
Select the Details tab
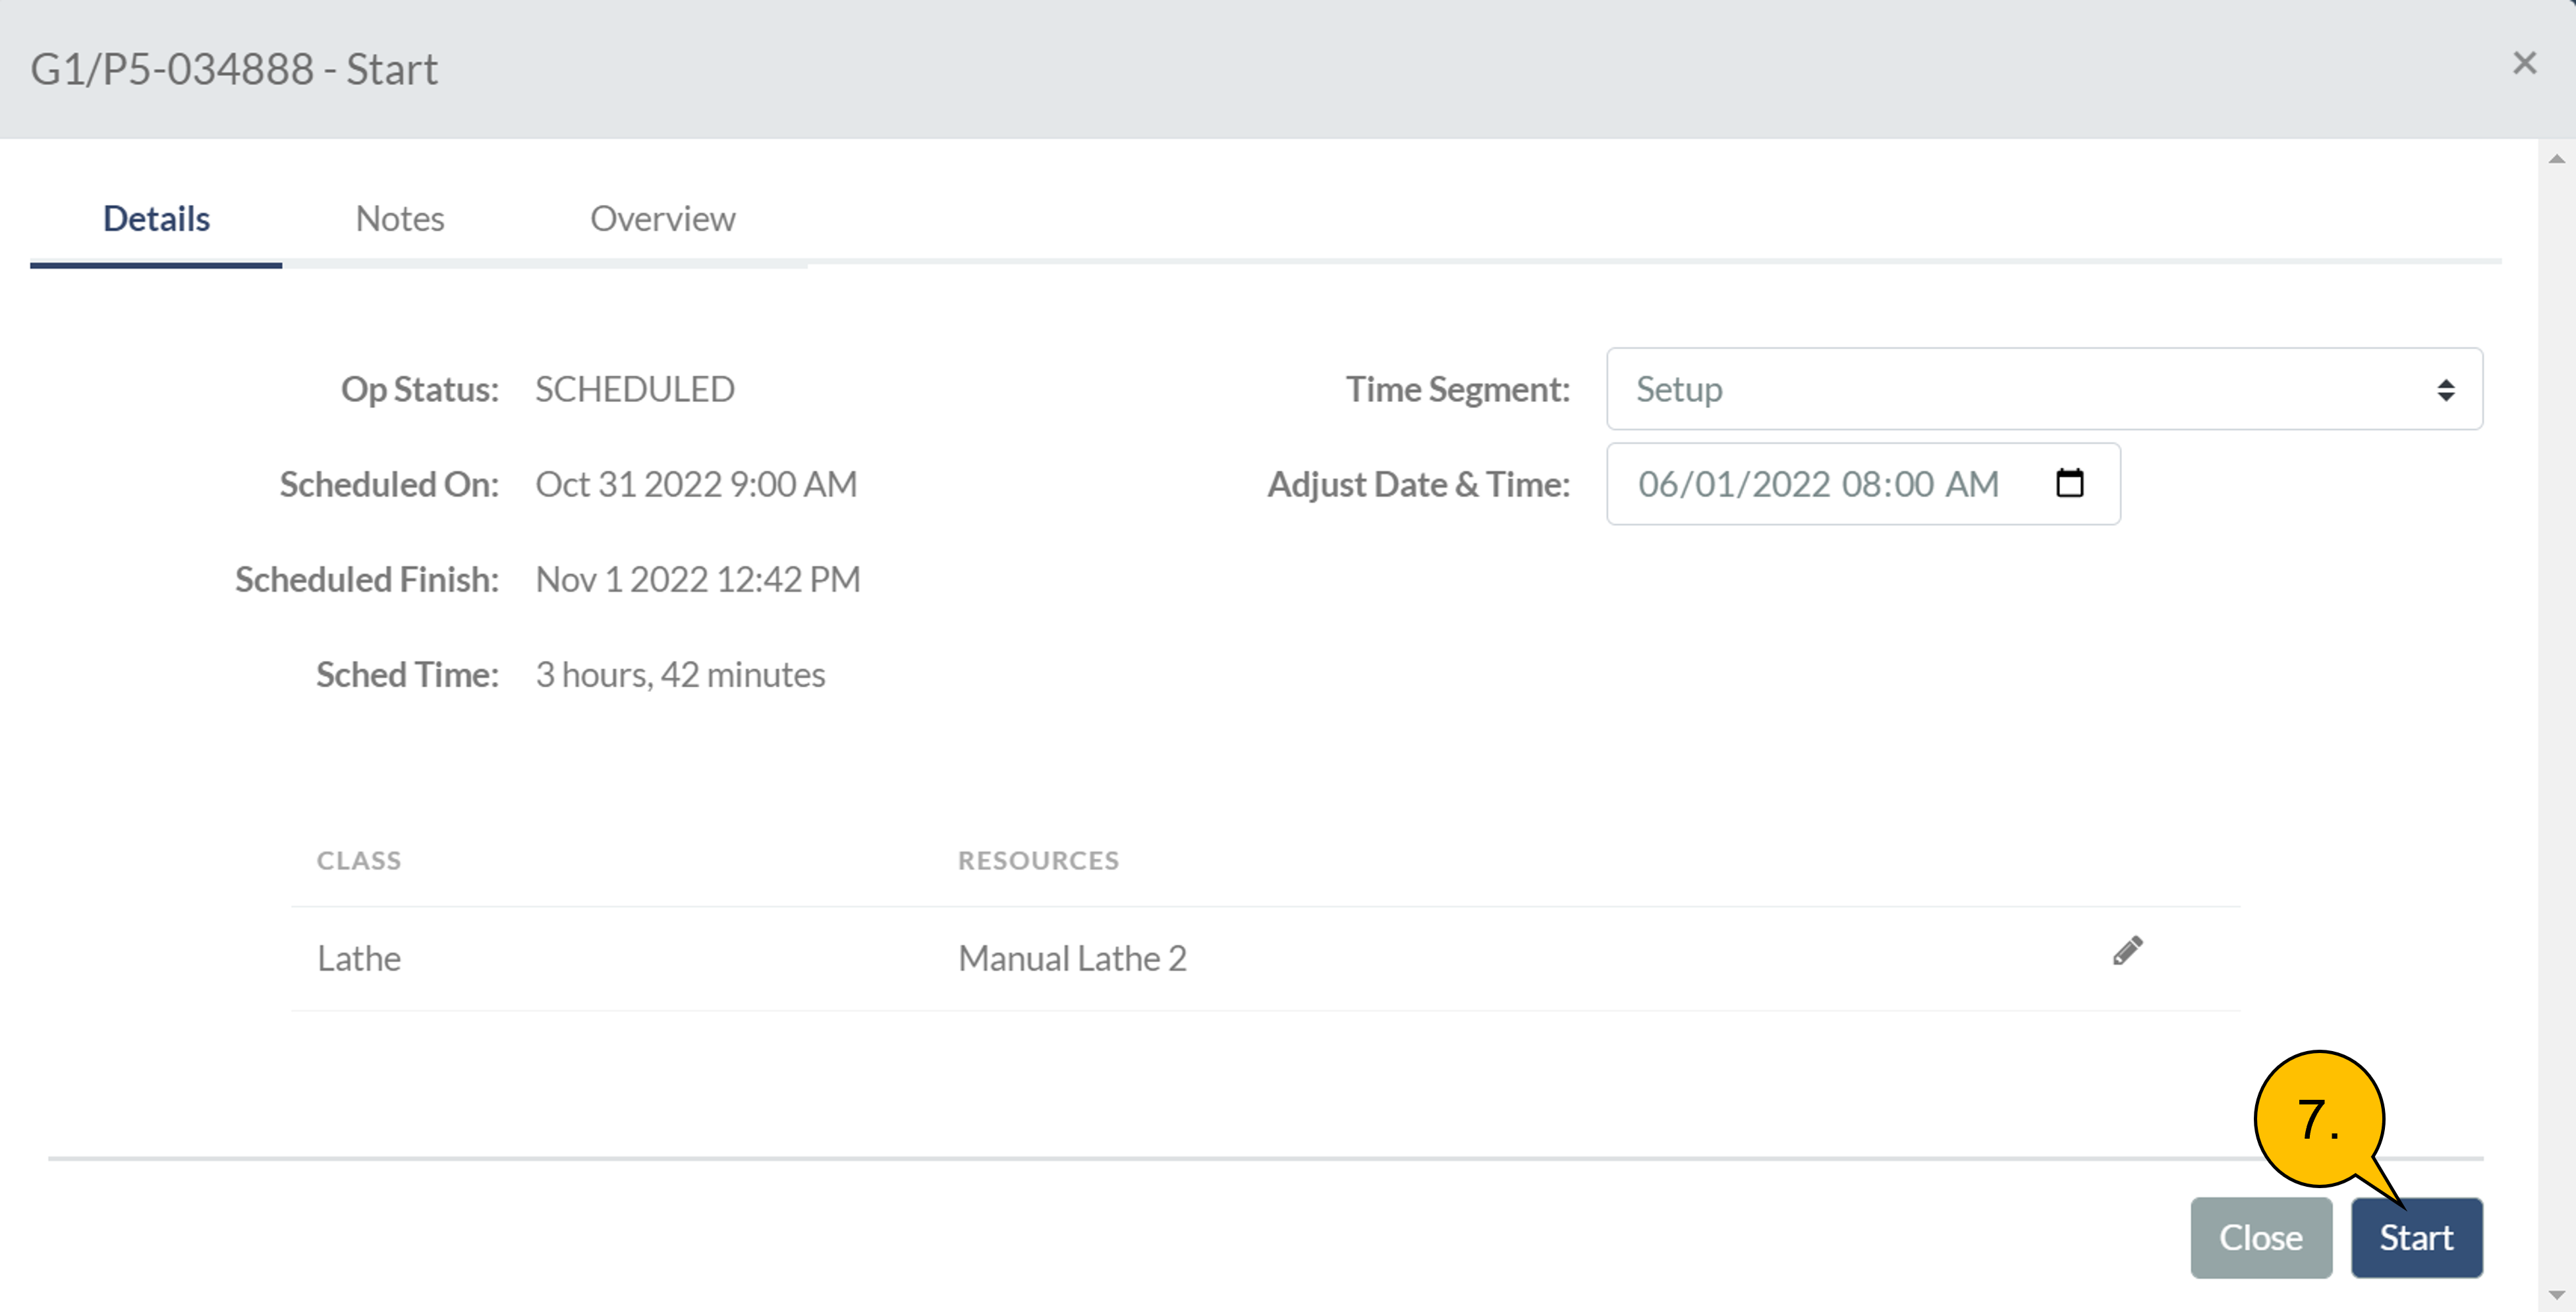(x=156, y=218)
